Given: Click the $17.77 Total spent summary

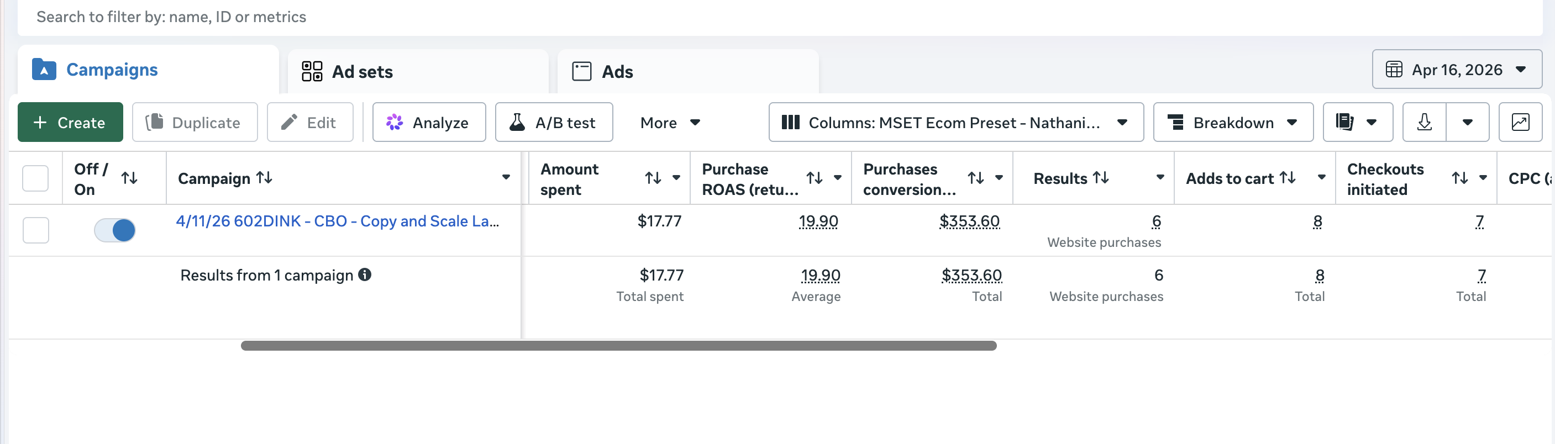Looking at the screenshot, I should click(661, 275).
